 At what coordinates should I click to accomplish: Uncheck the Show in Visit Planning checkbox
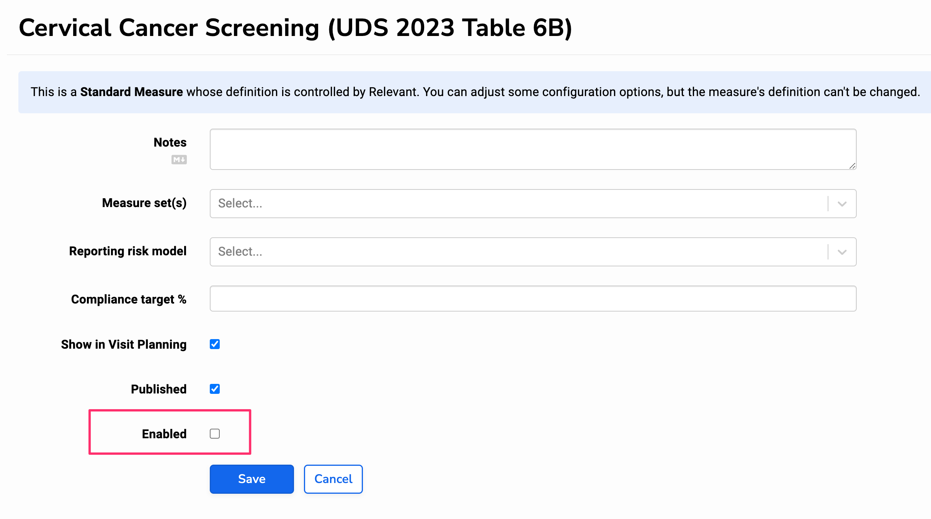coord(215,344)
